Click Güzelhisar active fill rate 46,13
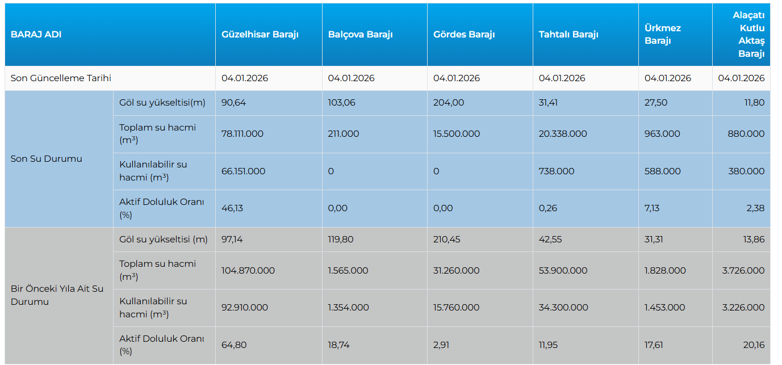The height and width of the screenshot is (365, 782). [232, 208]
